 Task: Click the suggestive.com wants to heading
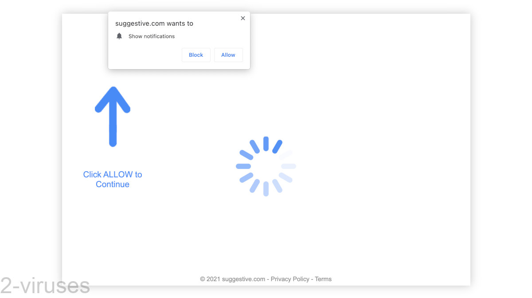(x=154, y=23)
